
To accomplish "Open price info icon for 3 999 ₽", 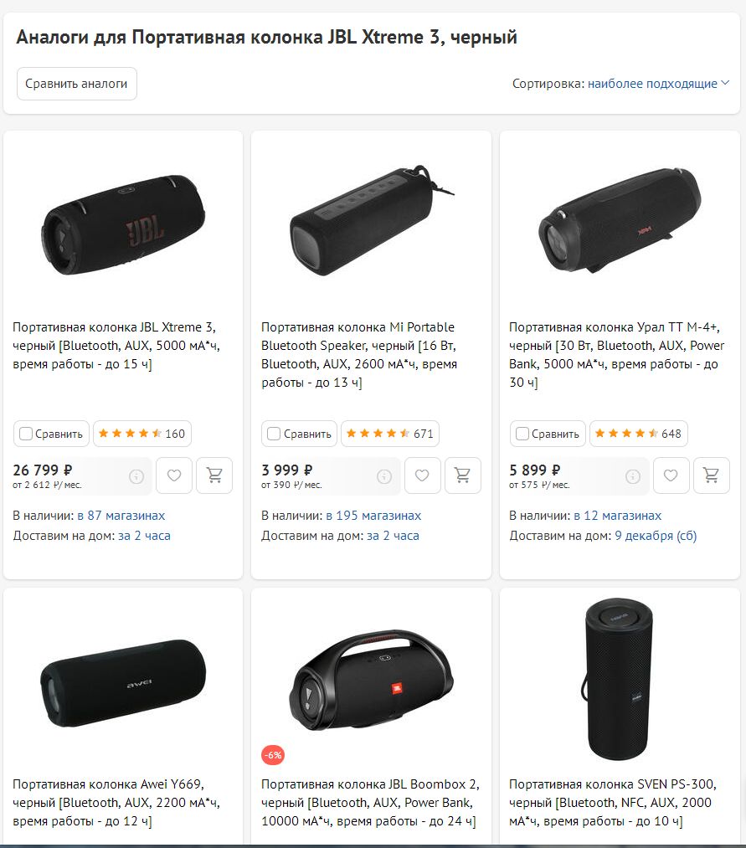I will click(x=384, y=476).
